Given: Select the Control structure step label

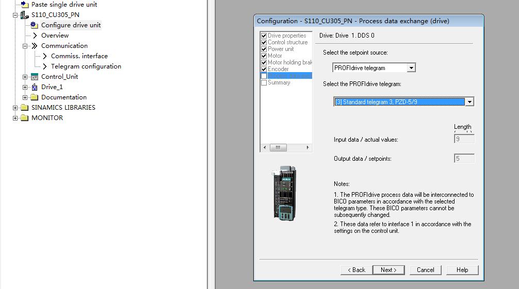Looking at the screenshot, I should pyautogui.click(x=287, y=42).
